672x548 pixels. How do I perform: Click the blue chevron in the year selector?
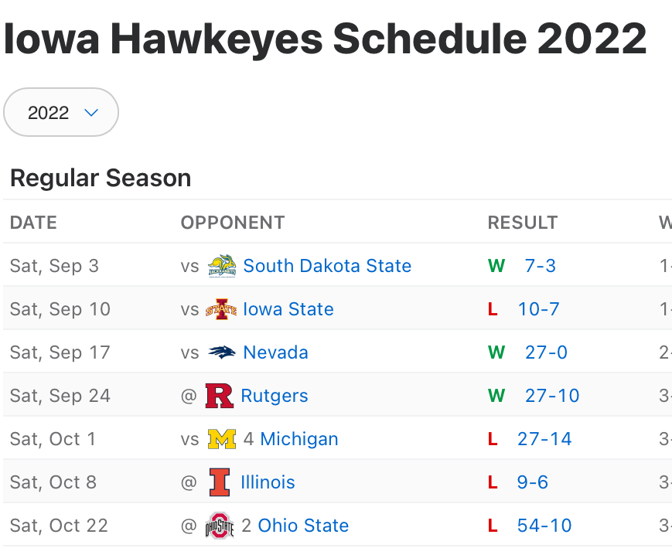point(91,113)
